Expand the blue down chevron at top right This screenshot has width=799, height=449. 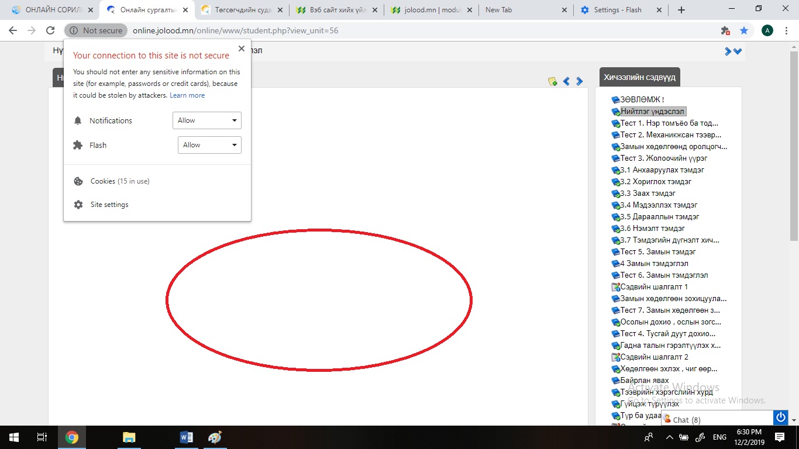[738, 51]
